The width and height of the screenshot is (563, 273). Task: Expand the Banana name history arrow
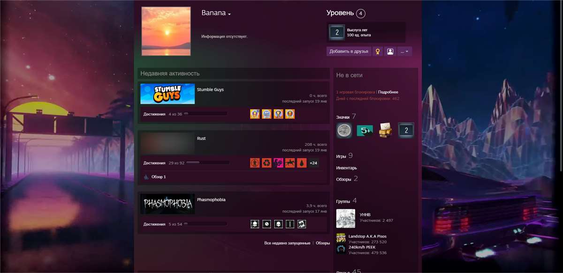click(x=229, y=15)
